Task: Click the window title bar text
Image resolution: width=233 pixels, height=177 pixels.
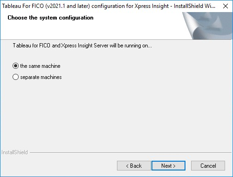Action: click(x=109, y=6)
